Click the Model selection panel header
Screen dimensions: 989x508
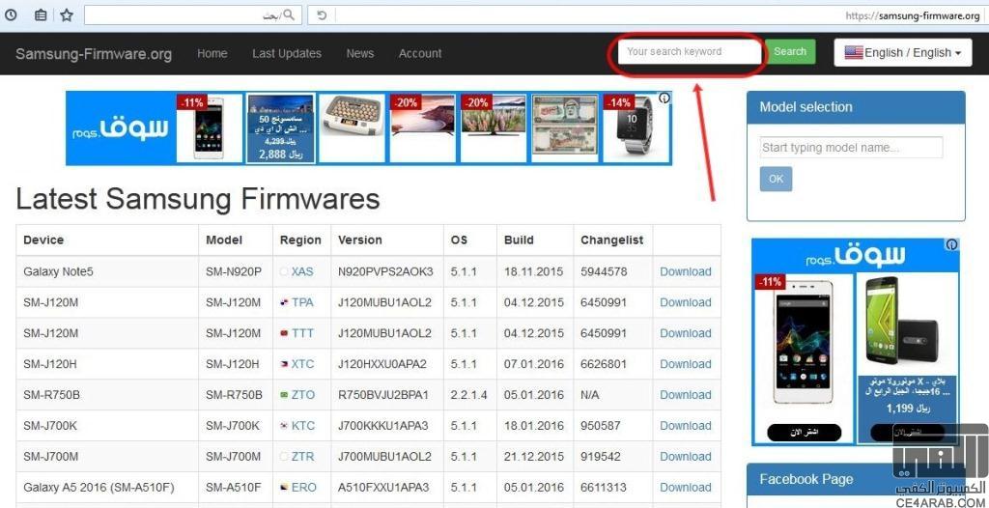(x=856, y=107)
